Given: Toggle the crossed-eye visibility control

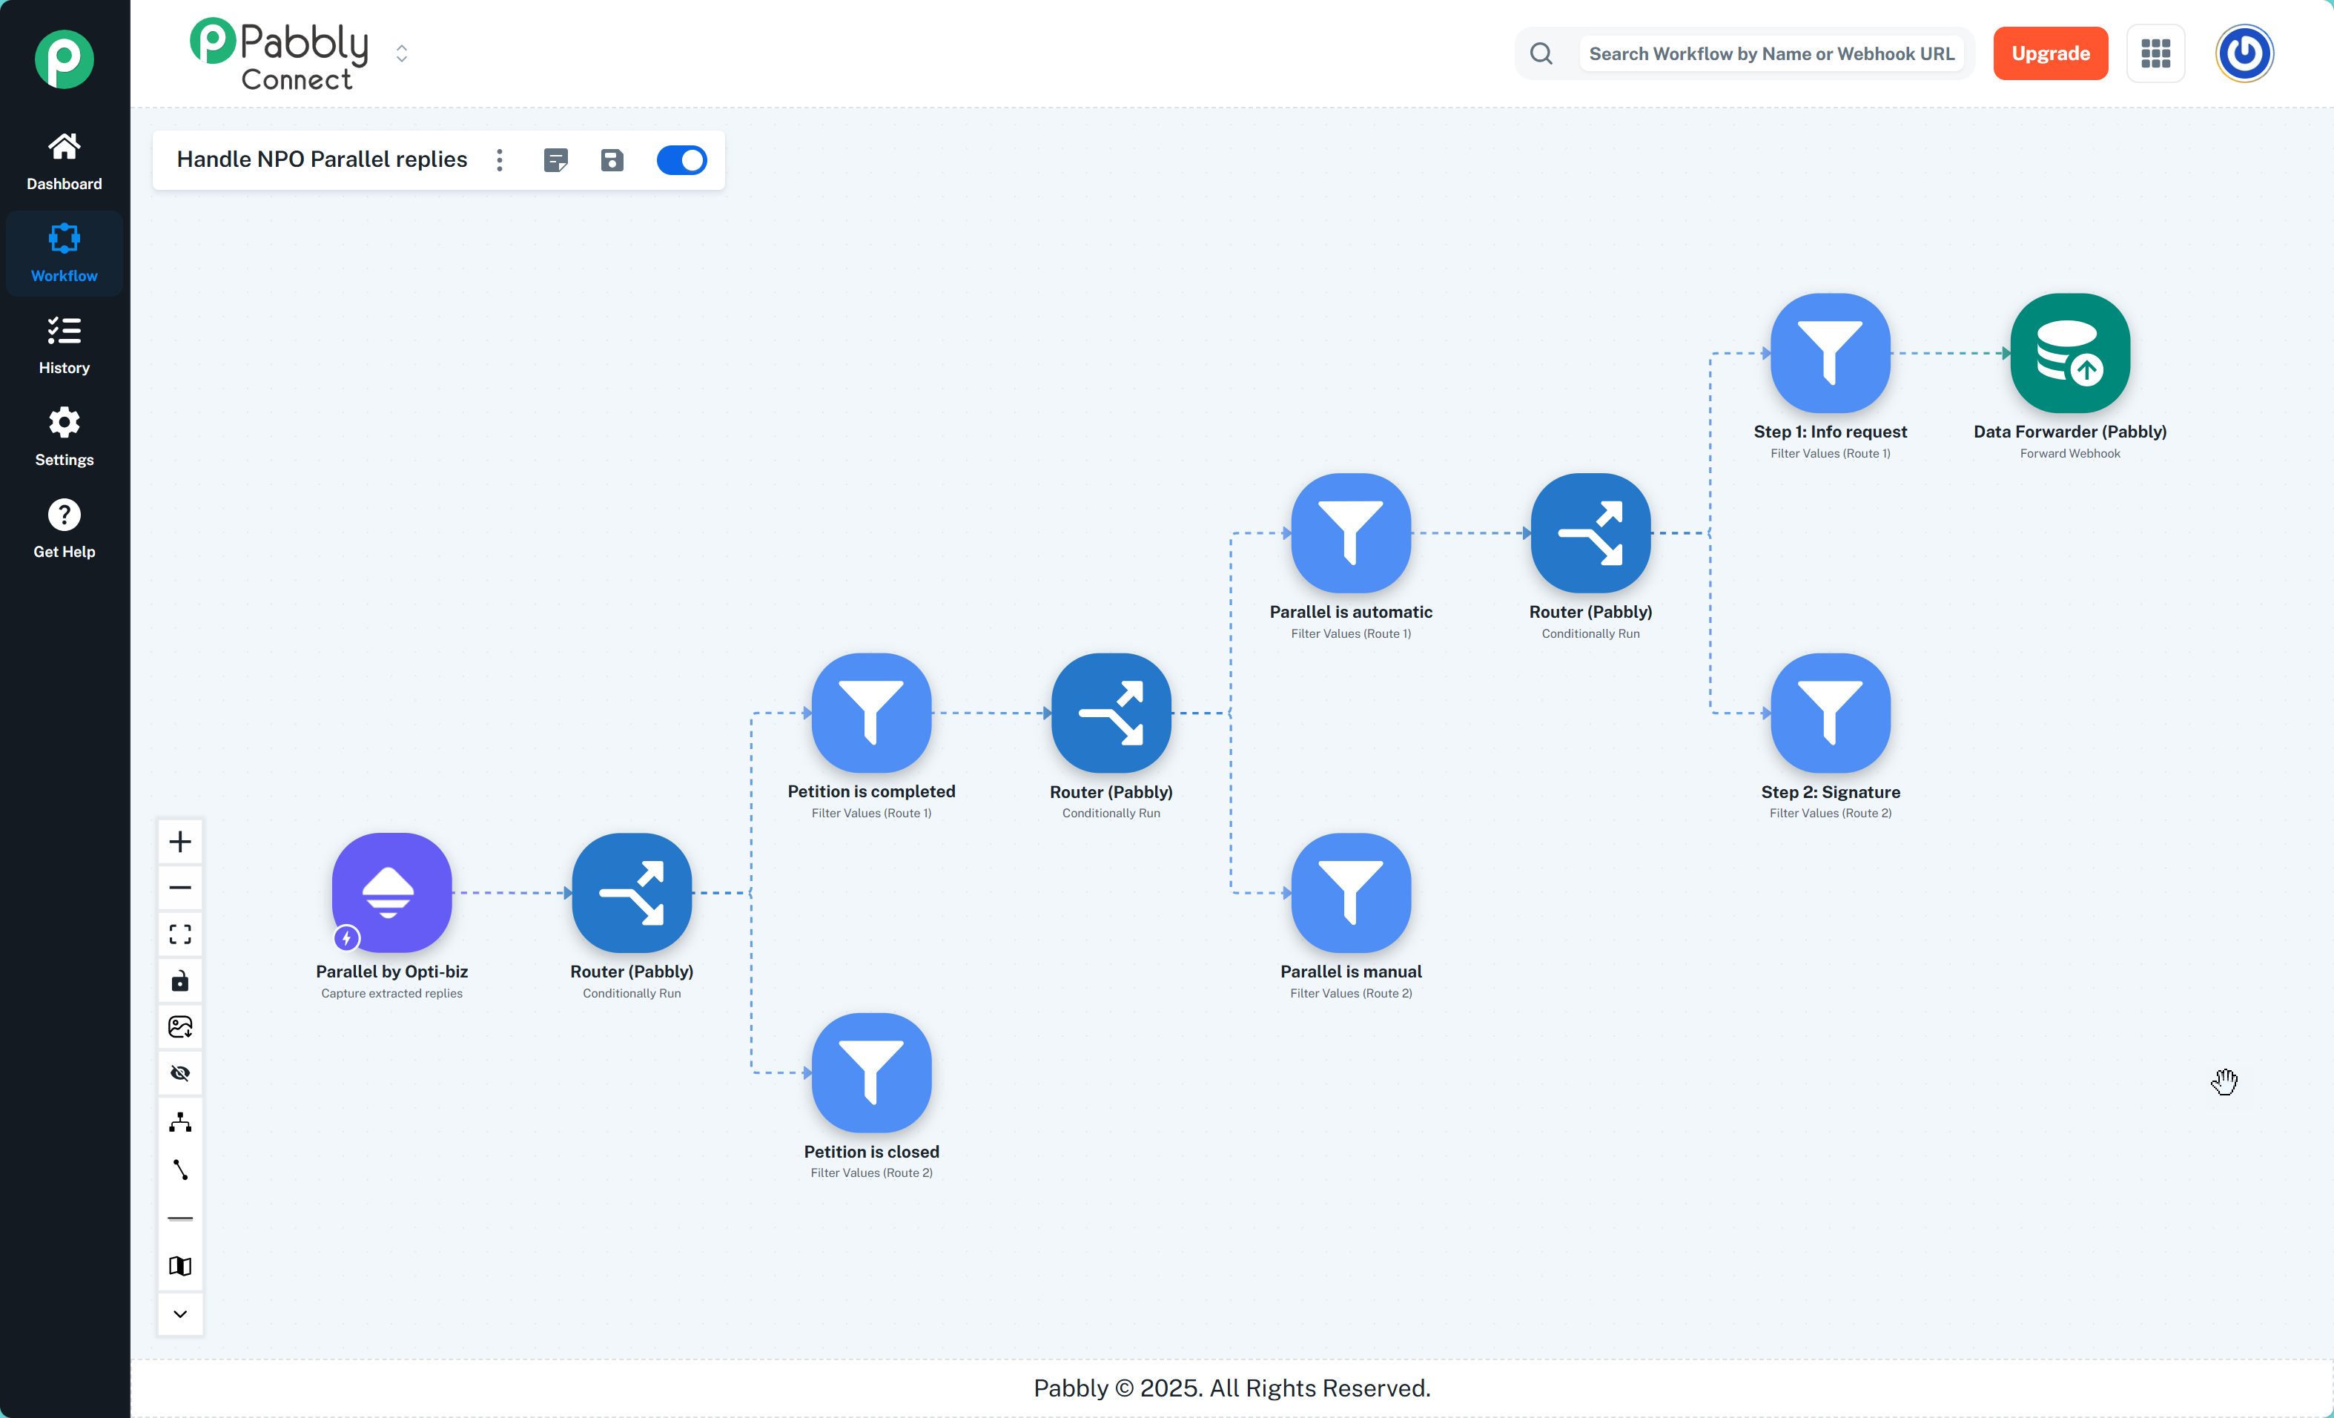Looking at the screenshot, I should (x=180, y=1073).
